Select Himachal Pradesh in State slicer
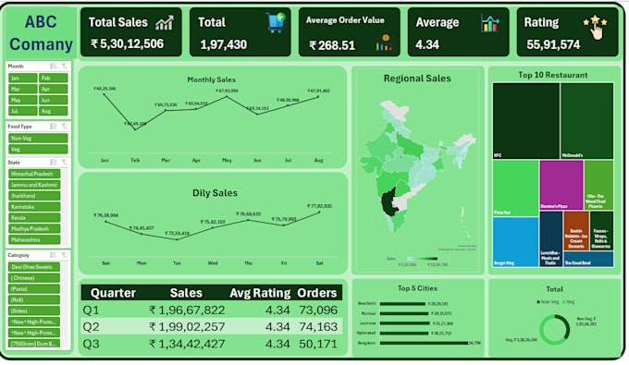 point(34,174)
